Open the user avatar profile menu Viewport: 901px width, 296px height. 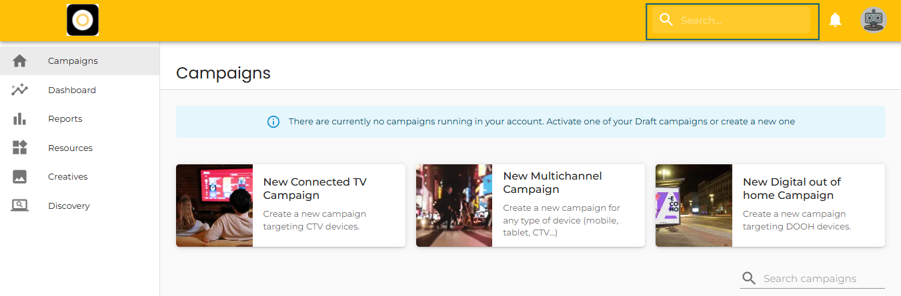click(x=873, y=20)
